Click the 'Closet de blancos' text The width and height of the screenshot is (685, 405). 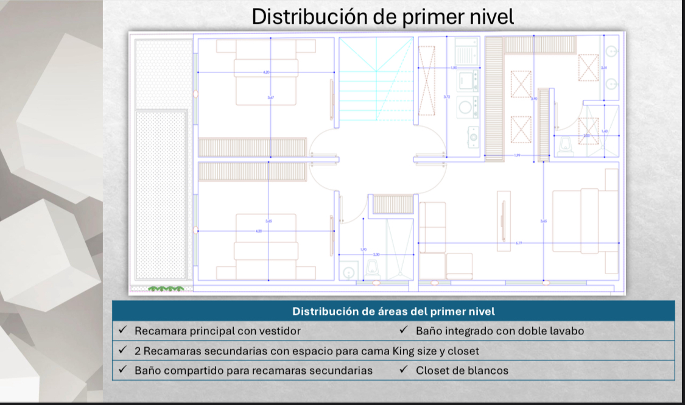click(462, 370)
